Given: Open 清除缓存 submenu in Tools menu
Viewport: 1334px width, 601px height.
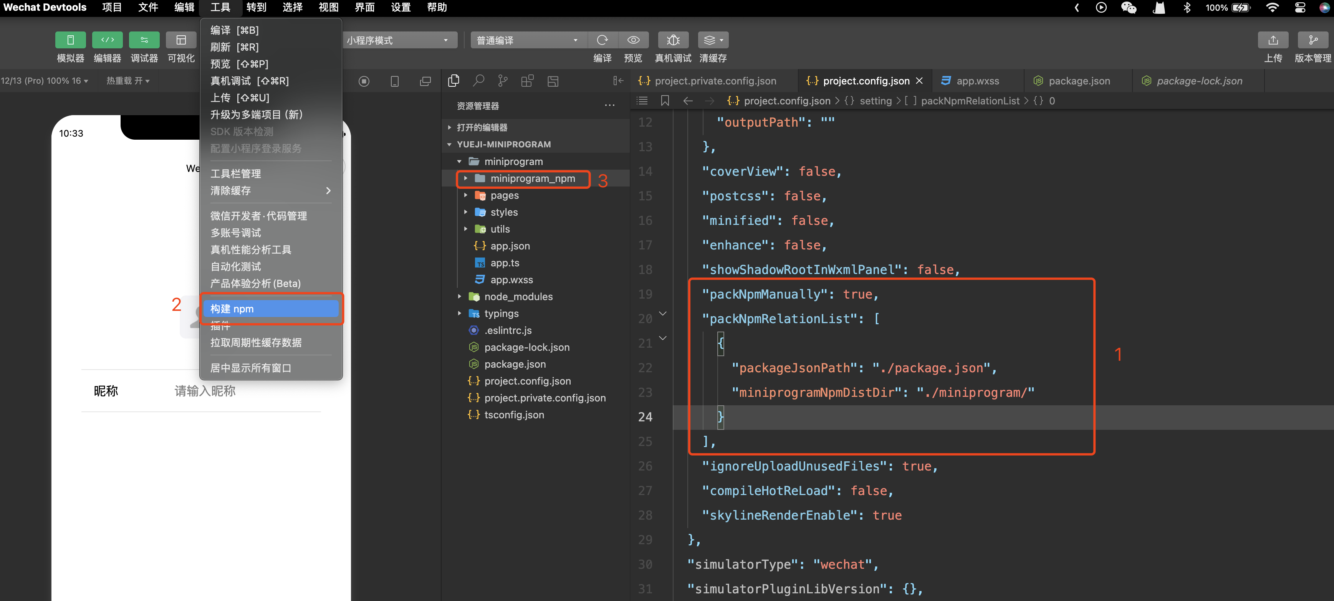Looking at the screenshot, I should (x=271, y=190).
